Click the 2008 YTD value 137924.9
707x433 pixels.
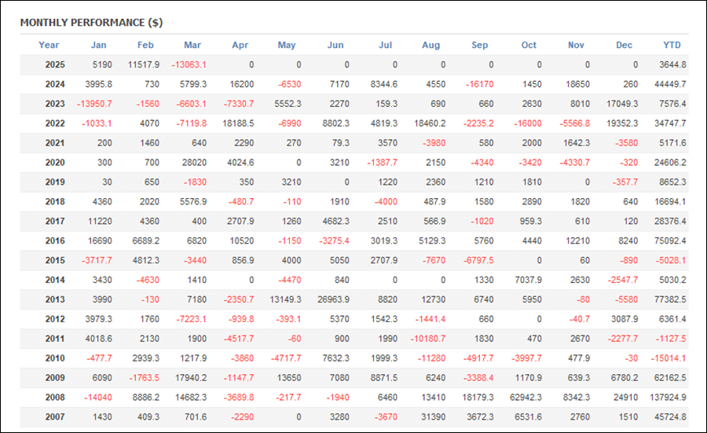click(668, 398)
